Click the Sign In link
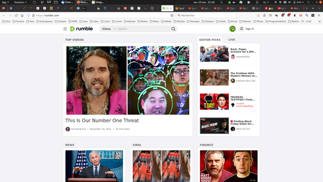 pos(250,29)
